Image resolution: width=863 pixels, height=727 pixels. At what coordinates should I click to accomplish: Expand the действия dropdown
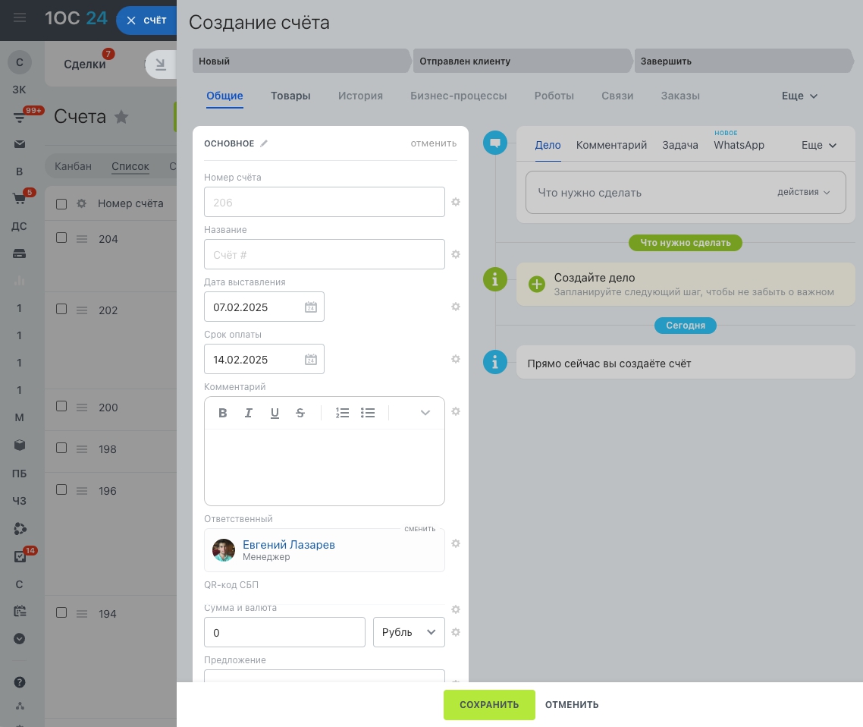tap(804, 193)
